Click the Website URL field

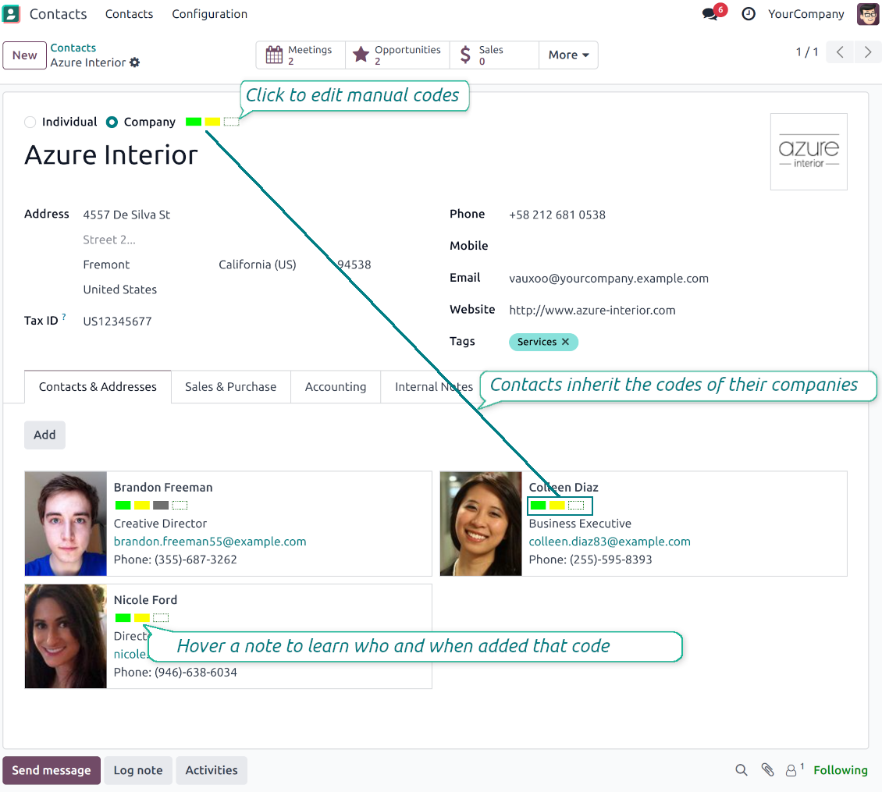592,311
